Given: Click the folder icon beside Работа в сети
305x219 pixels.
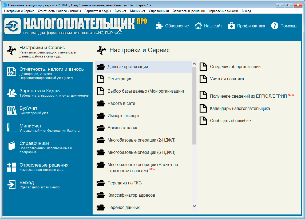Looking at the screenshot, I should [x=101, y=104].
